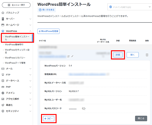Expand the データベース menu chevron
Screen dimensions: 152x125
point(30,81)
